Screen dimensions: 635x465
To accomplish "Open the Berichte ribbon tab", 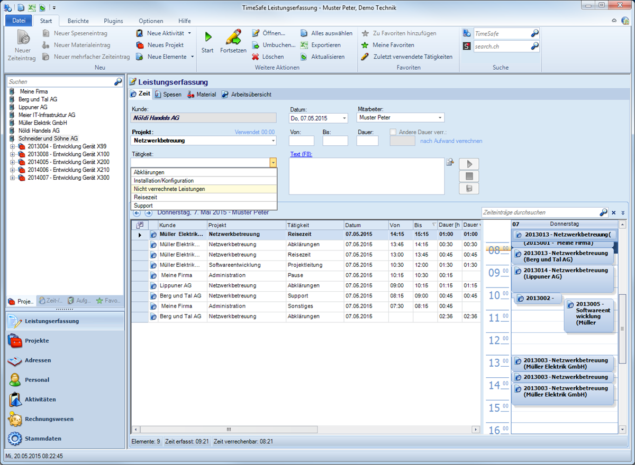I will coord(78,21).
